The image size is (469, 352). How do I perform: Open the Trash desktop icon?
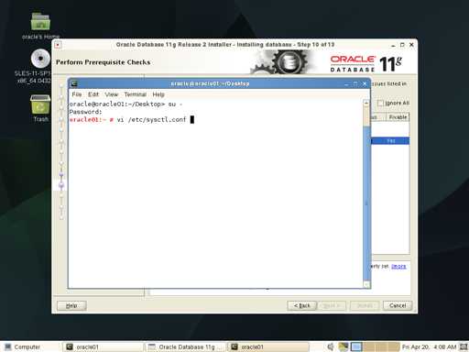[x=40, y=104]
